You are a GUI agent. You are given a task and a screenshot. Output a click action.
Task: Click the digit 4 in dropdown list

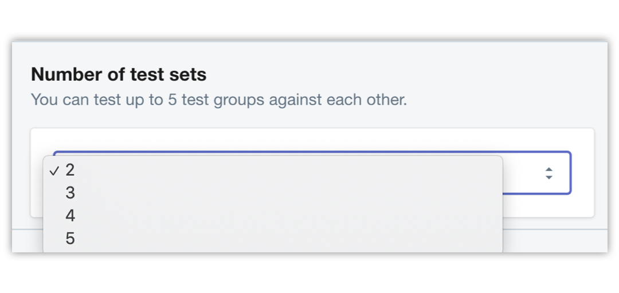70,216
